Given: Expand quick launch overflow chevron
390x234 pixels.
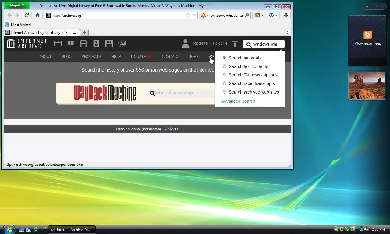Looking at the screenshot, I should coord(45,228).
